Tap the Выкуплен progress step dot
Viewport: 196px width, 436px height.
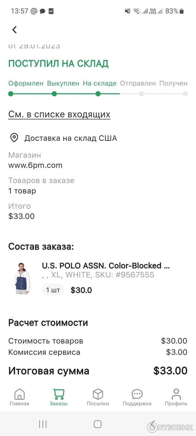(x=54, y=94)
